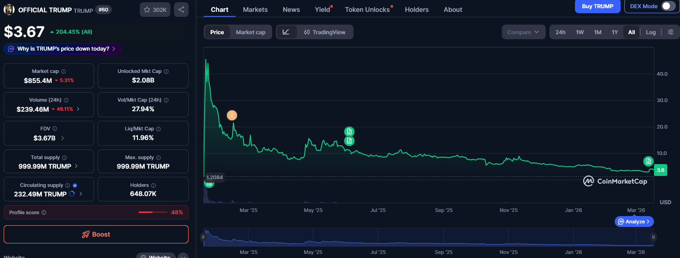680x258 pixels.
Task: Click the share icon button
Action: 181,10
